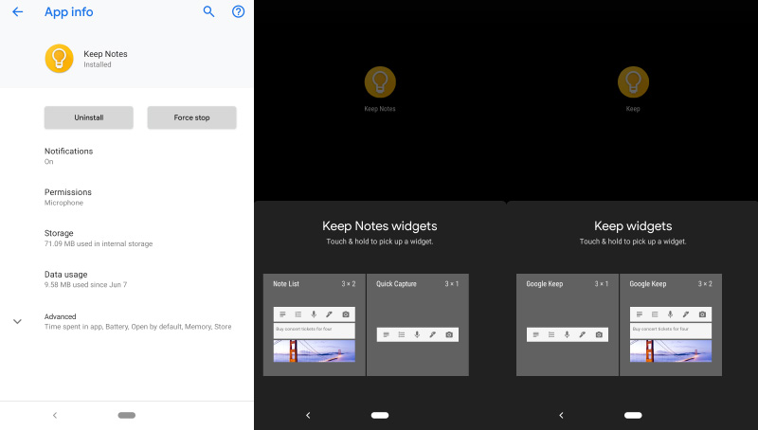Image resolution: width=758 pixels, height=430 pixels.
Task: Tap new list icon in Note List widget
Action: pos(298,314)
